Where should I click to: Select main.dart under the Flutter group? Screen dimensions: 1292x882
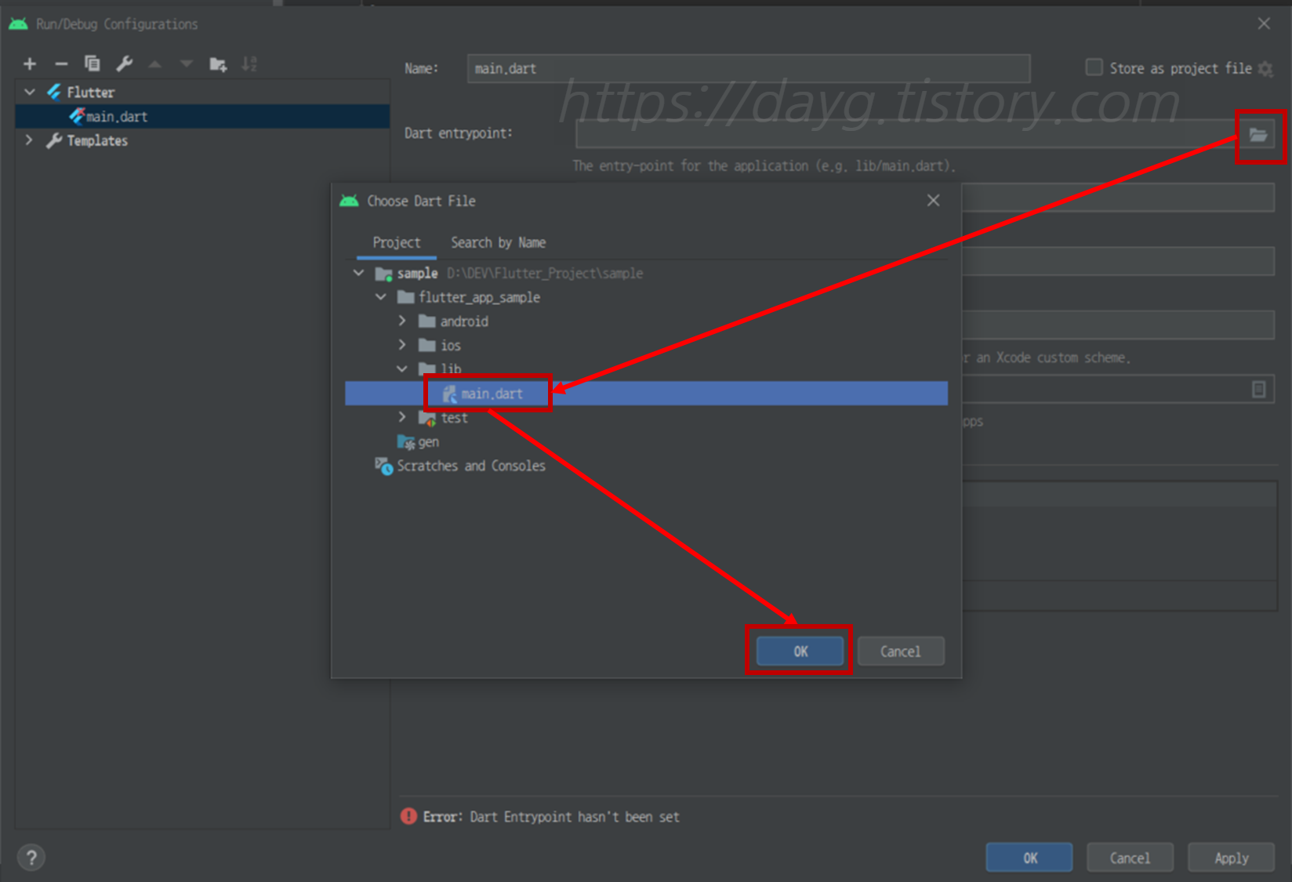(x=202, y=116)
